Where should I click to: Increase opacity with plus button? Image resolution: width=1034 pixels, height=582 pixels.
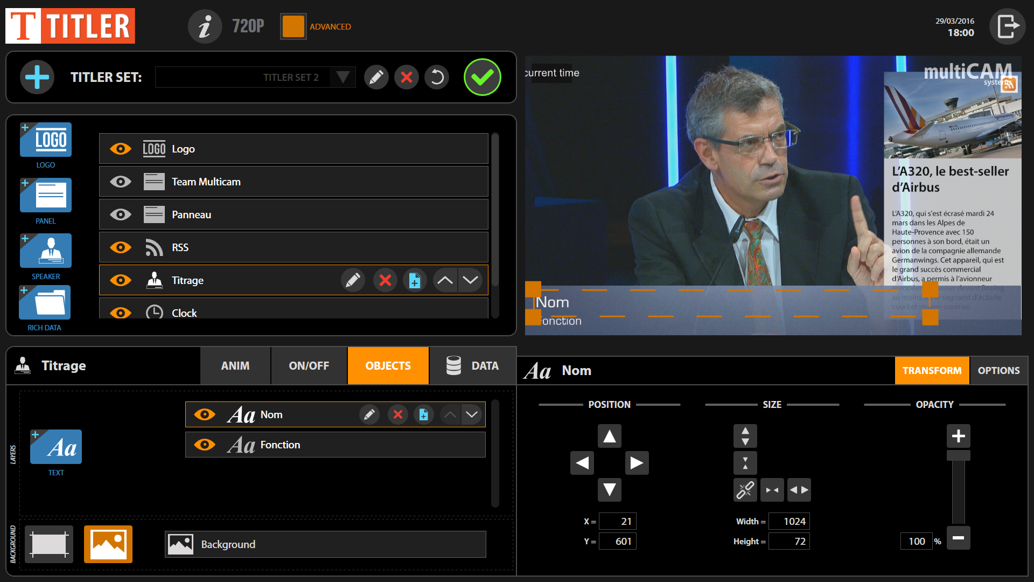pos(958,436)
